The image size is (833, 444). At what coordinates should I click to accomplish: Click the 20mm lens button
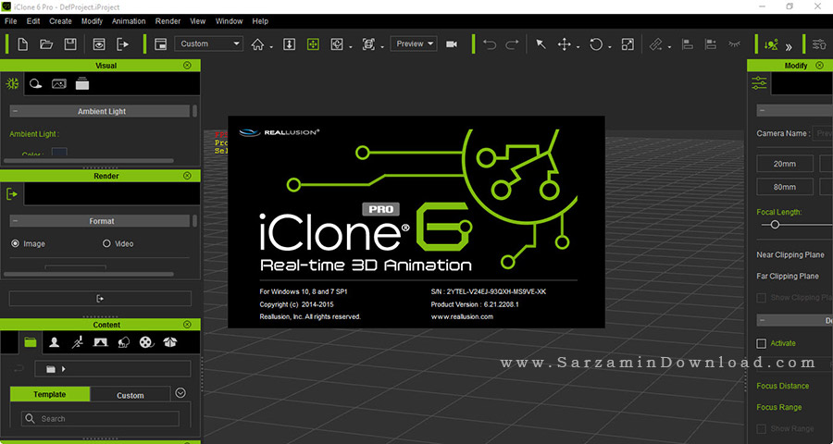(785, 164)
